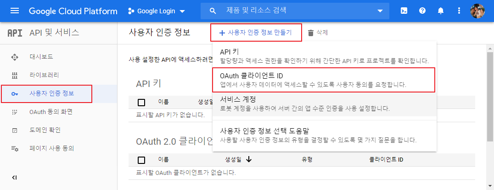Click the down arrow sort icon beside 생성일
Image resolution: width=494 pixels, height=190 pixels.
(x=249, y=159)
